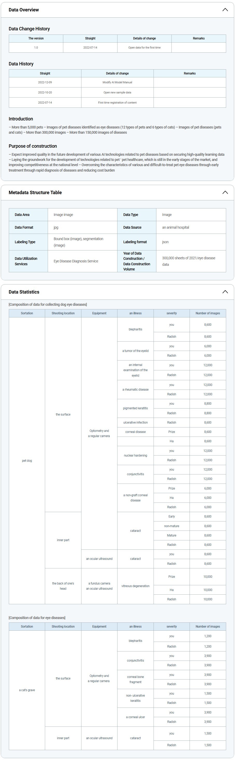The width and height of the screenshot is (236, 761).
Task: Select 'Open data for the first time' cell
Action: click(x=144, y=47)
